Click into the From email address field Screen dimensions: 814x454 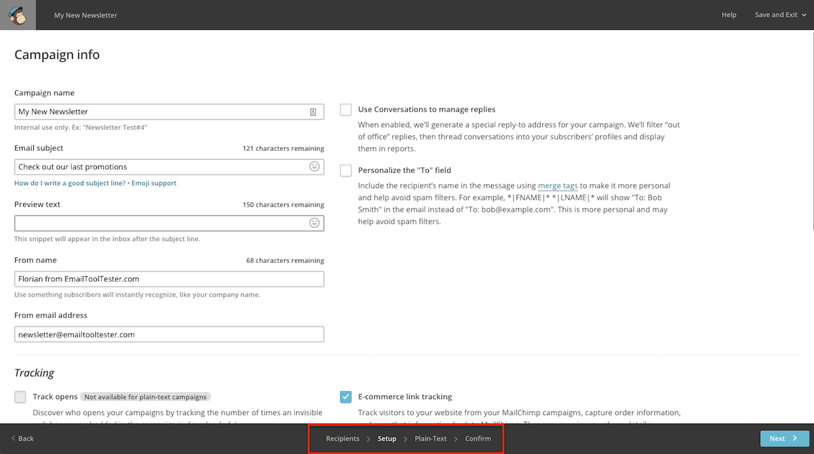(169, 334)
